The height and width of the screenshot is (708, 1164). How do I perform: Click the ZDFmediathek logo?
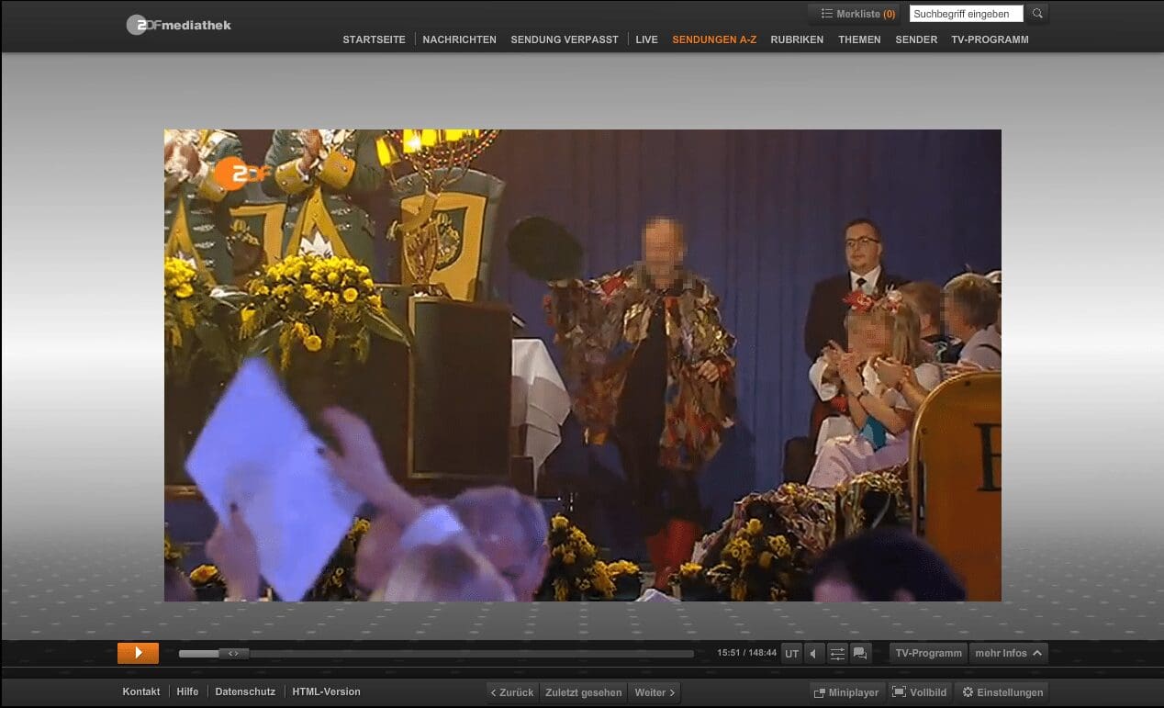coord(179,25)
